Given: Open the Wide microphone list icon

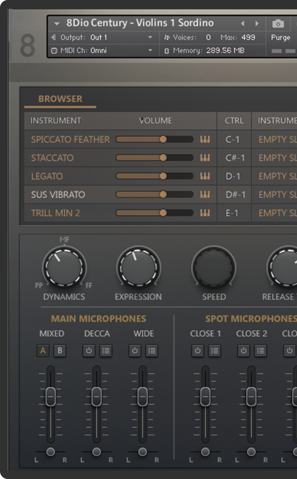Looking at the screenshot, I should 152,350.
